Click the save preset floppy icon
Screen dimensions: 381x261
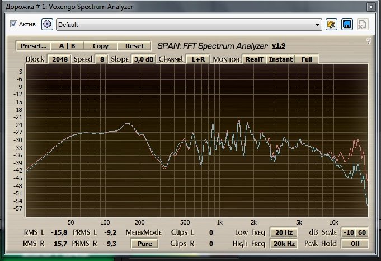347,24
